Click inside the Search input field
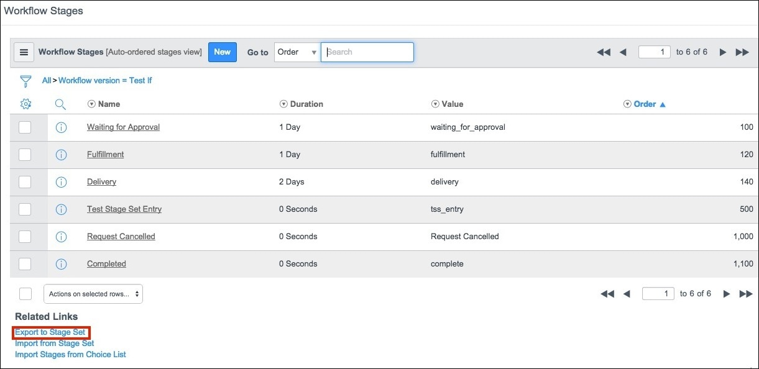 tap(367, 52)
